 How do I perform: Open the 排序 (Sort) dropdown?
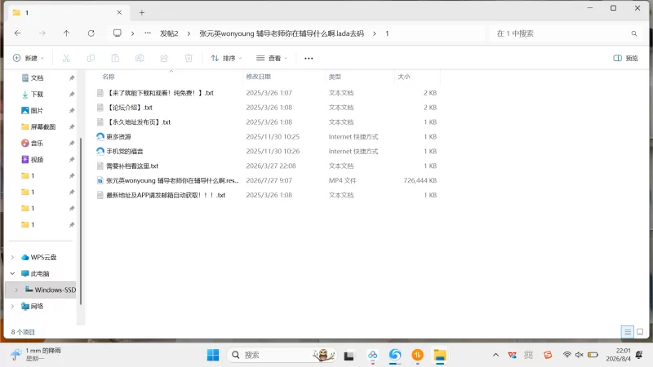pyautogui.click(x=226, y=58)
